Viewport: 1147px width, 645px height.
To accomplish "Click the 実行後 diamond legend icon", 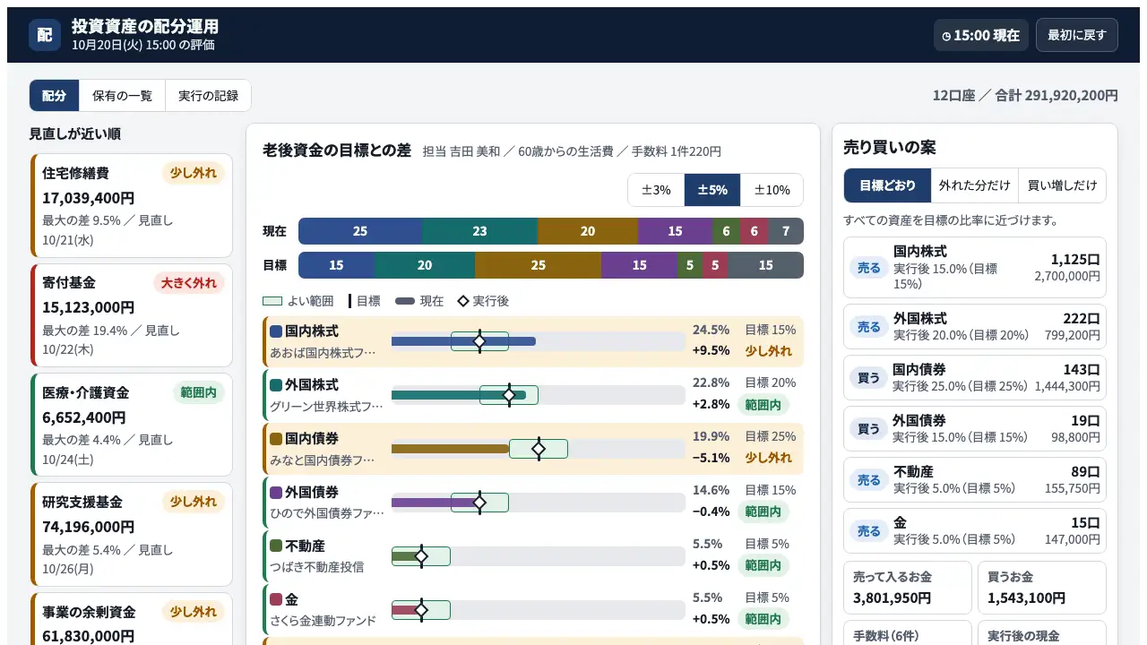I will 463,301.
